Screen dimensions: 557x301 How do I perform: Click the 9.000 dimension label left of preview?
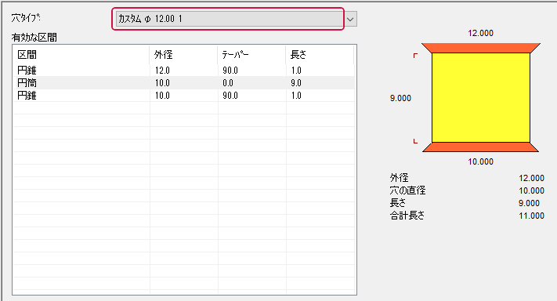click(x=400, y=98)
